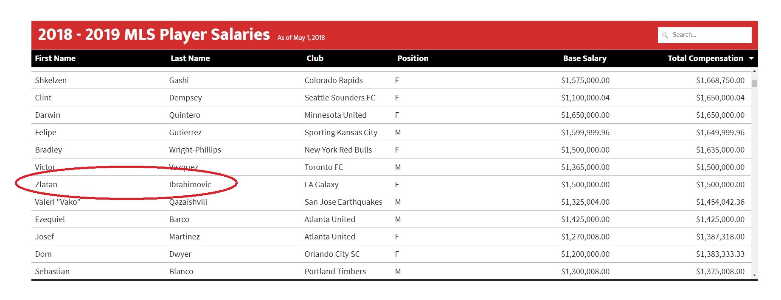Select the Zlatan Ibrahimovic row
The image size is (781, 300).
391,184
